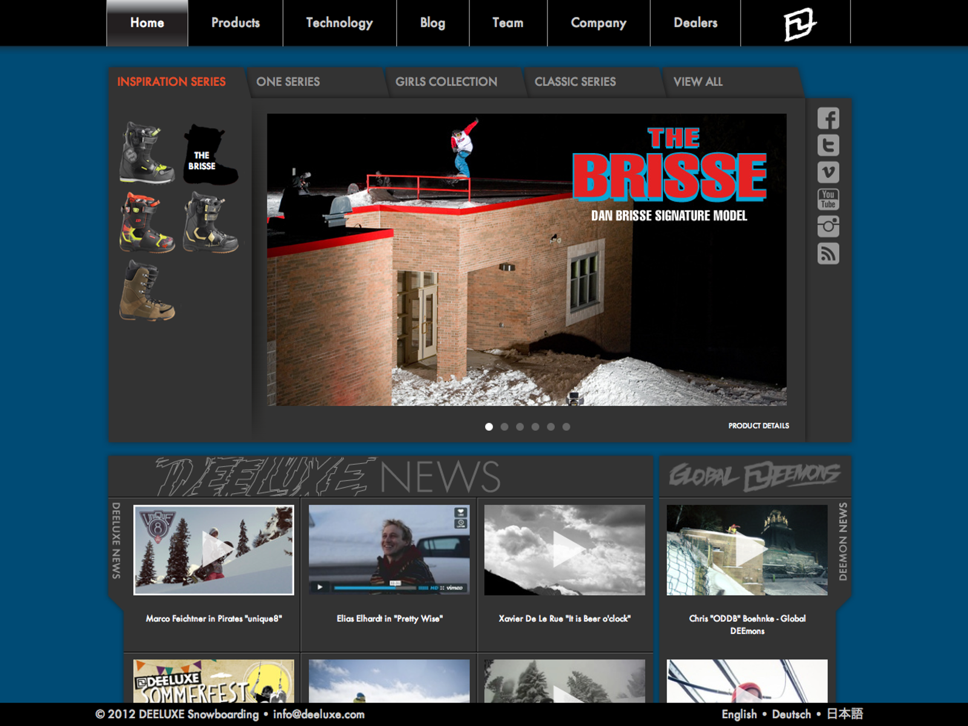
Task: Click the vertical Deeluxe News side label
Action: click(x=116, y=540)
